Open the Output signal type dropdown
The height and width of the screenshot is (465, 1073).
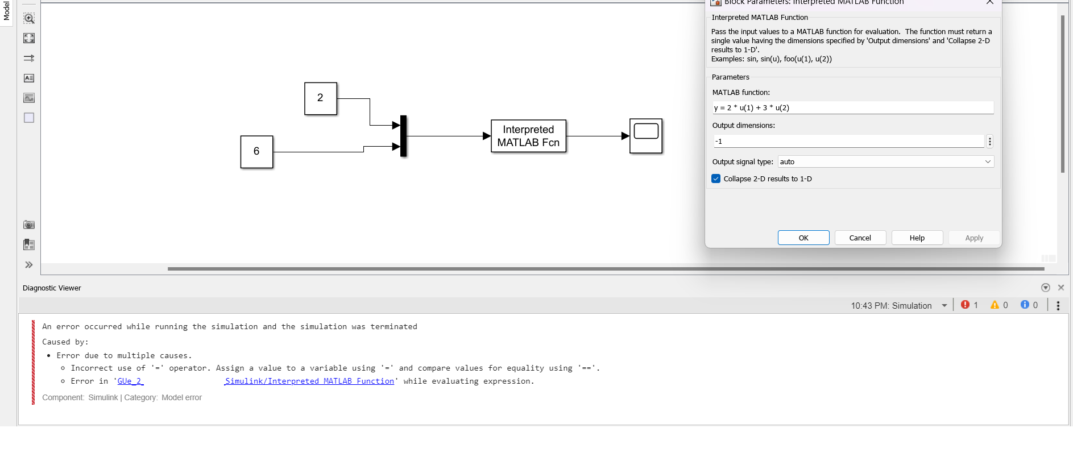tap(885, 162)
